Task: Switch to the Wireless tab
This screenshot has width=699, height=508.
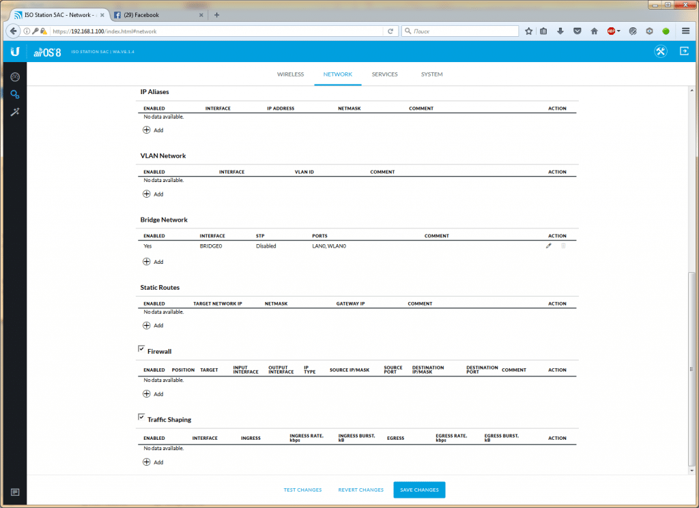Action: coord(290,74)
